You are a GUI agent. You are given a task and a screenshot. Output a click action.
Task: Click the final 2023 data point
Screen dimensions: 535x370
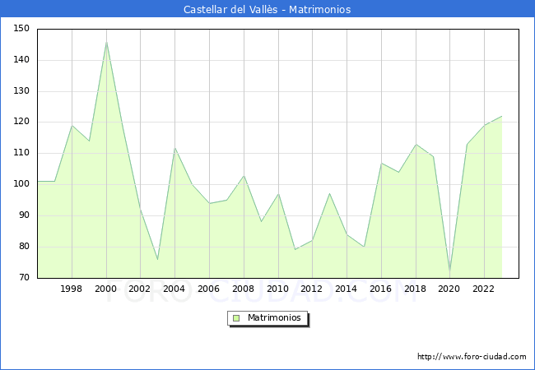point(501,116)
